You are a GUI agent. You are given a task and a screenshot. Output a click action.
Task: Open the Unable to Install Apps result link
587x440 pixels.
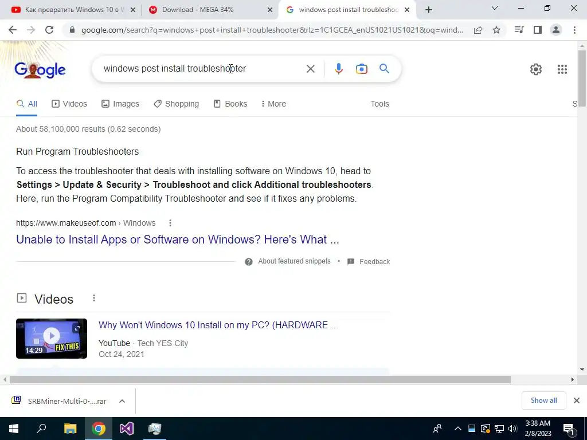click(178, 239)
